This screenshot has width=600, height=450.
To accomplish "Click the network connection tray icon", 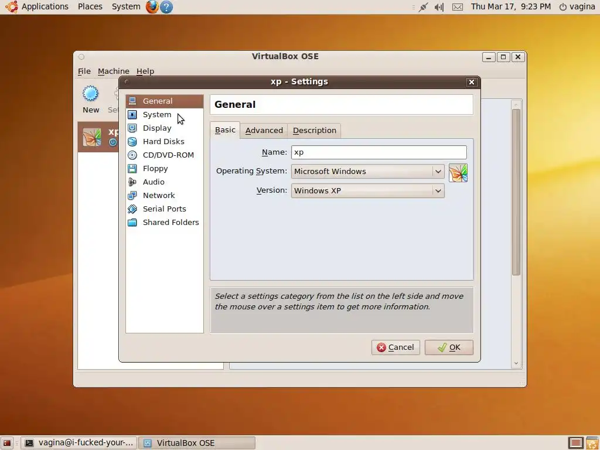I will tap(423, 7).
